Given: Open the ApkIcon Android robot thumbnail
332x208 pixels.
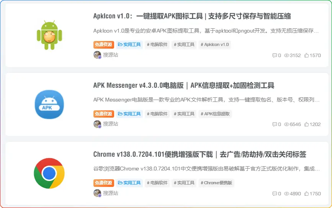Looking at the screenshot, I should 49,35.
